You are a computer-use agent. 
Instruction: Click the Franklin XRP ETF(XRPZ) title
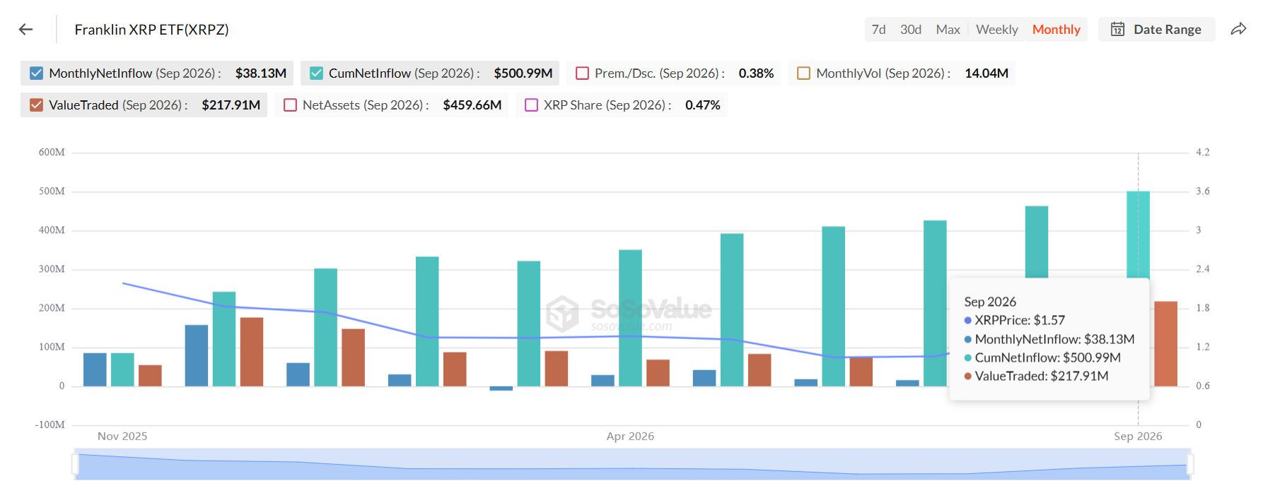(151, 29)
